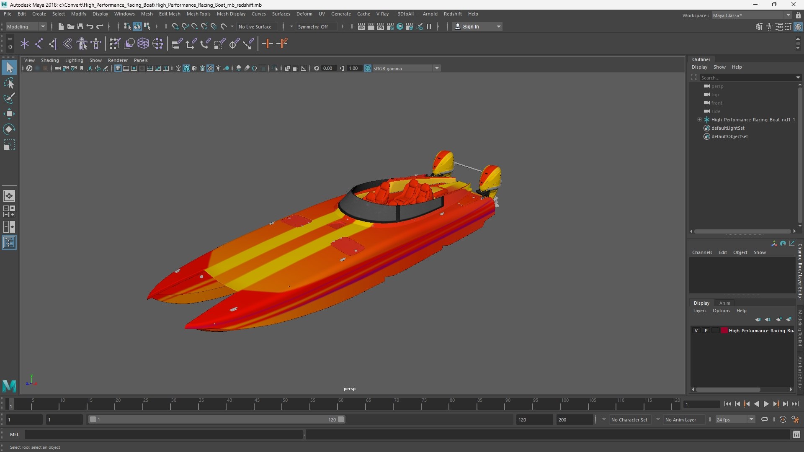Choose the Scale tool in toolbox
Screen dimensions: 804x452
tap(9, 145)
